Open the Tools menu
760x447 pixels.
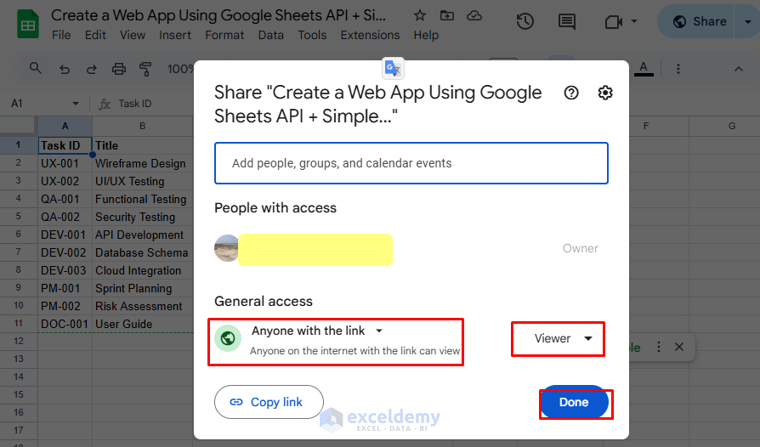pyautogui.click(x=312, y=35)
